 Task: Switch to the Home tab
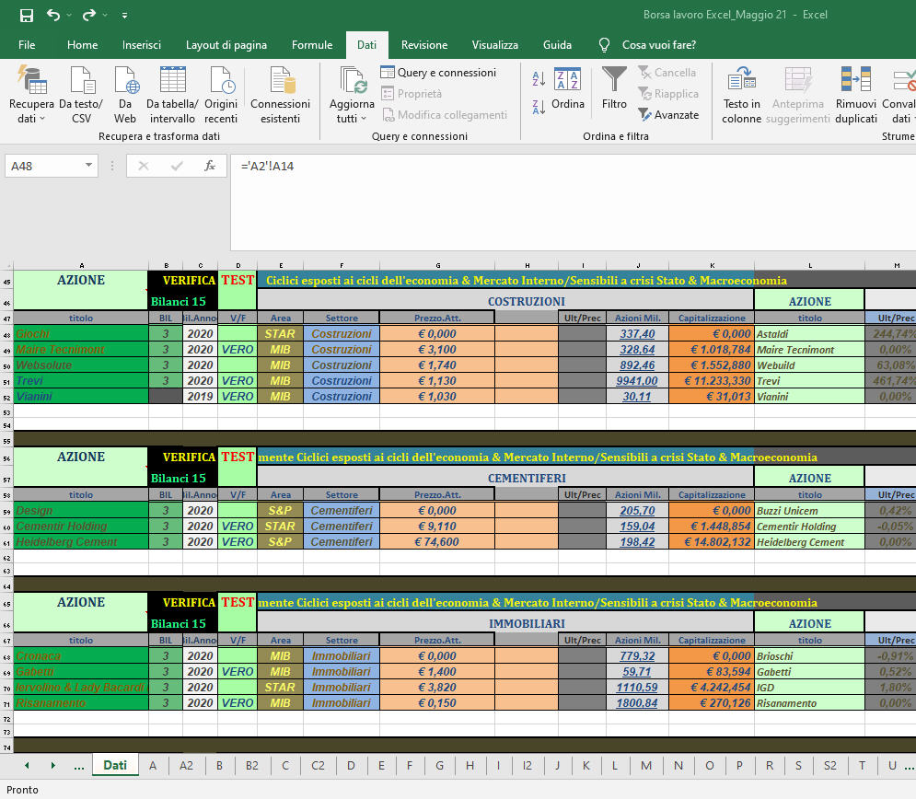coord(82,45)
